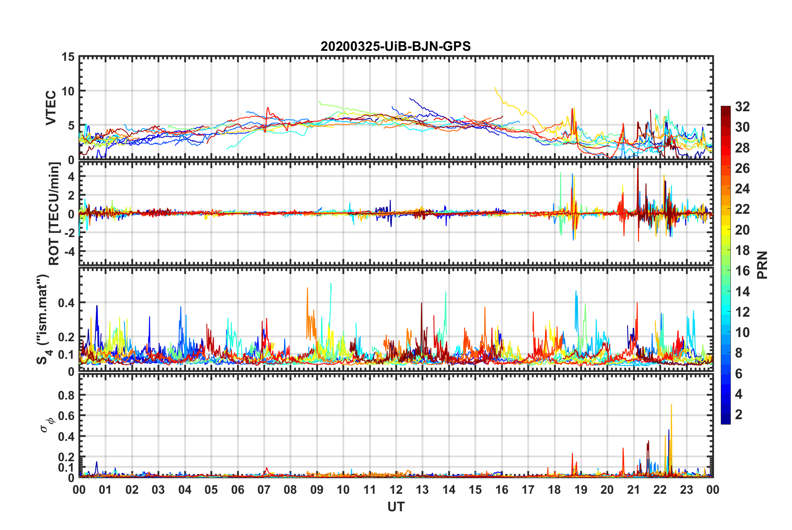Select hour label 19 on the UT axis
792x530 pixels.
(581, 490)
